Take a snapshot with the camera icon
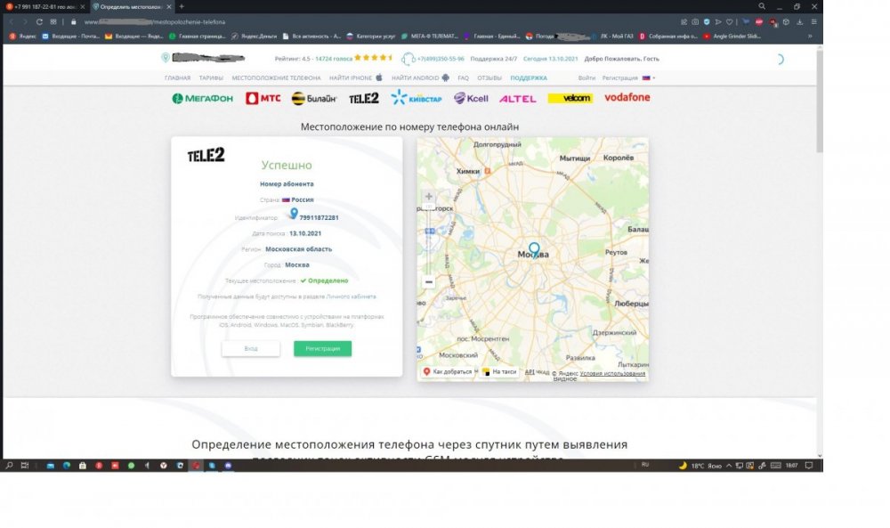This screenshot has height=528, width=890. (x=695, y=21)
